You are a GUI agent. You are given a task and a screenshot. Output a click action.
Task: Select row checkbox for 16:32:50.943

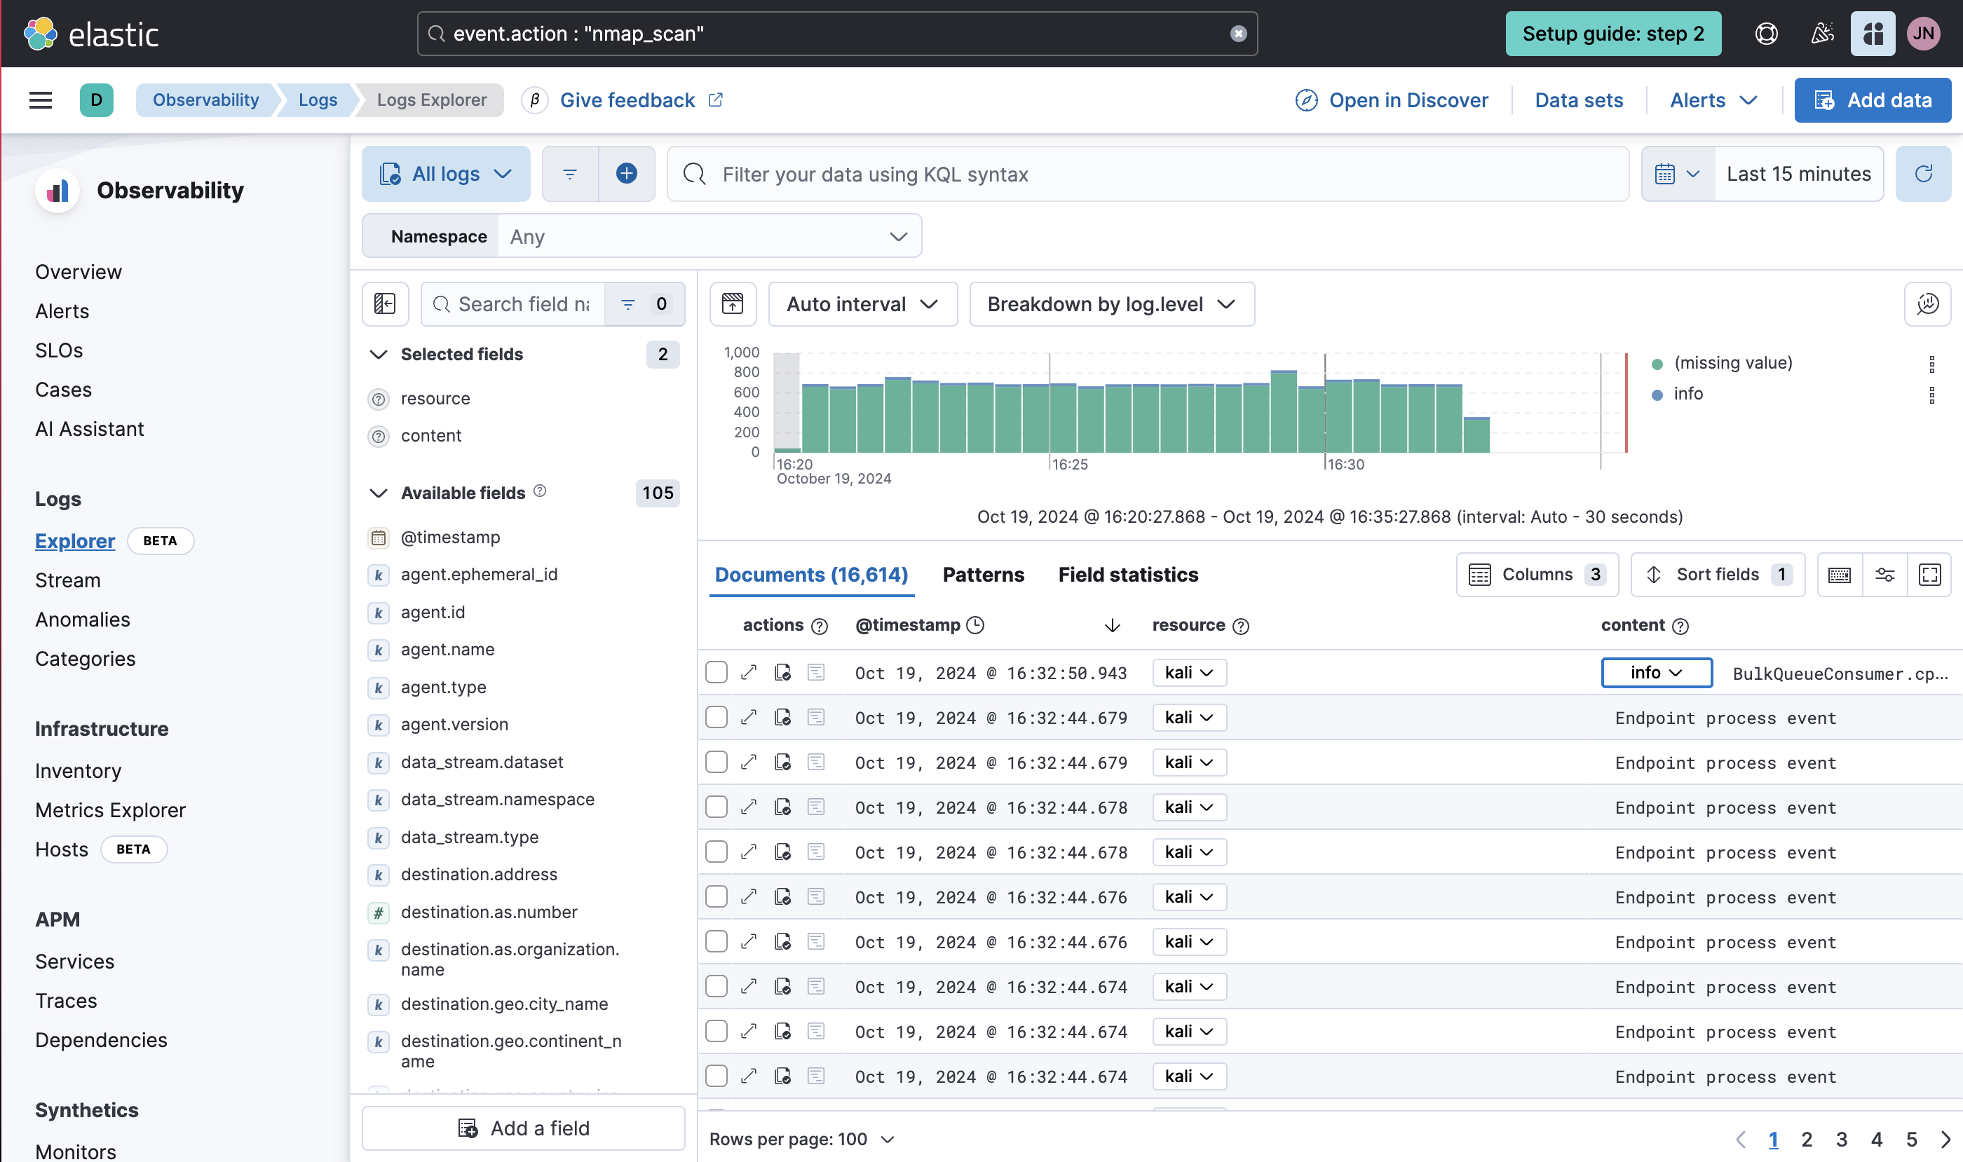(x=716, y=673)
